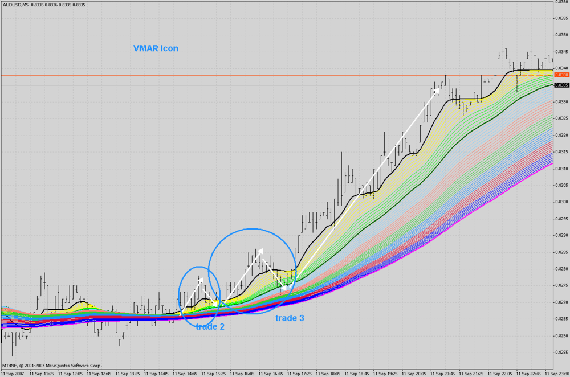Select the trade 2 label

click(x=210, y=326)
